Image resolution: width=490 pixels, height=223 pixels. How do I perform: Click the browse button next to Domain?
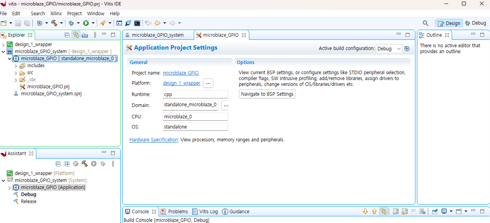point(226,105)
